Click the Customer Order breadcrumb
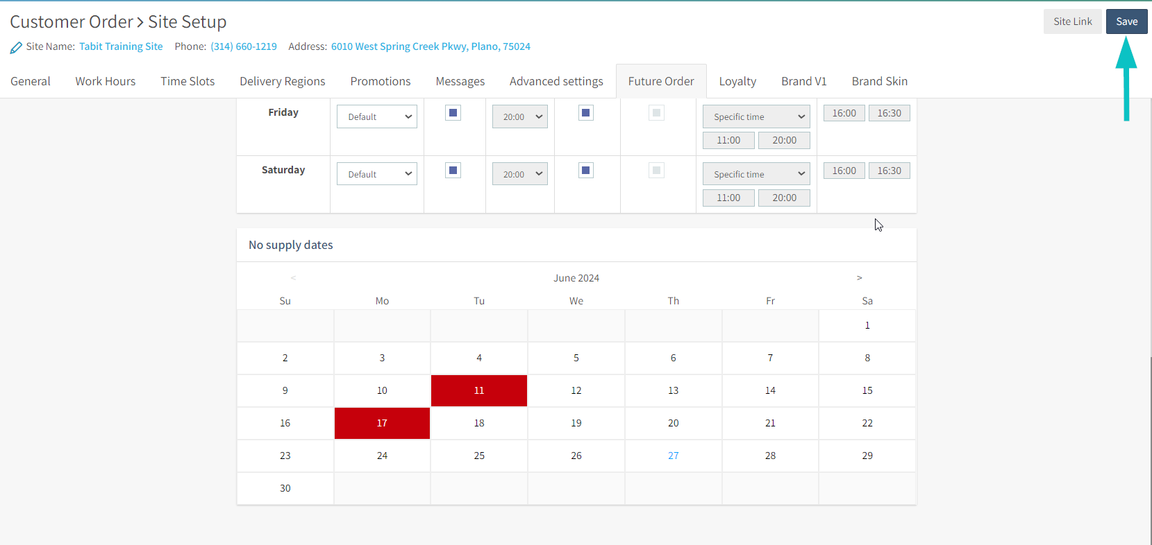This screenshot has height=545, width=1152. 72,21
